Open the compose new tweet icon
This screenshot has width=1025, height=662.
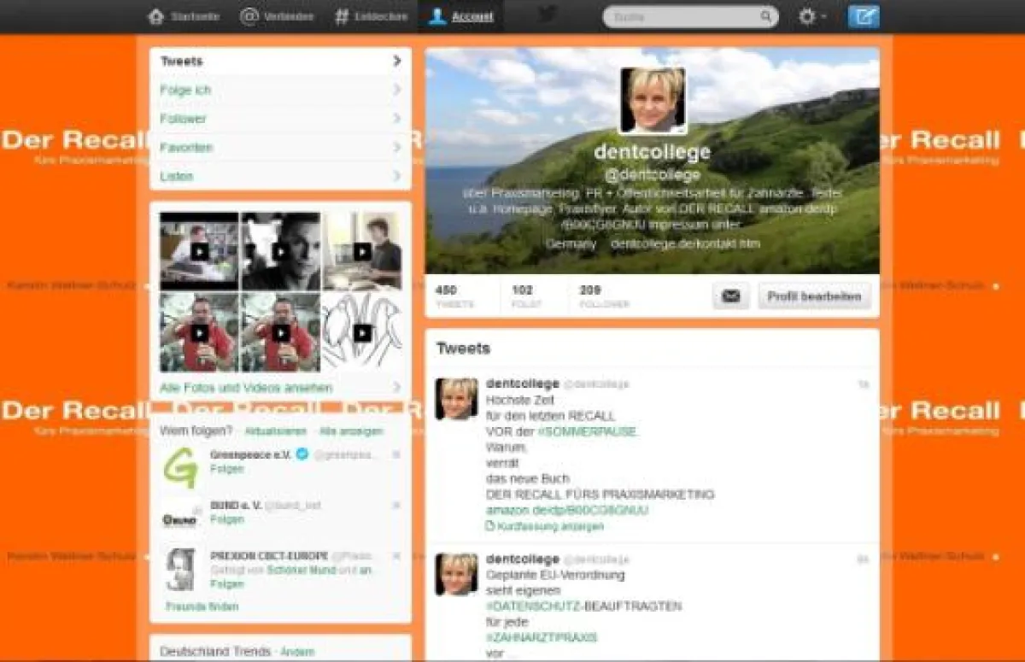click(864, 15)
